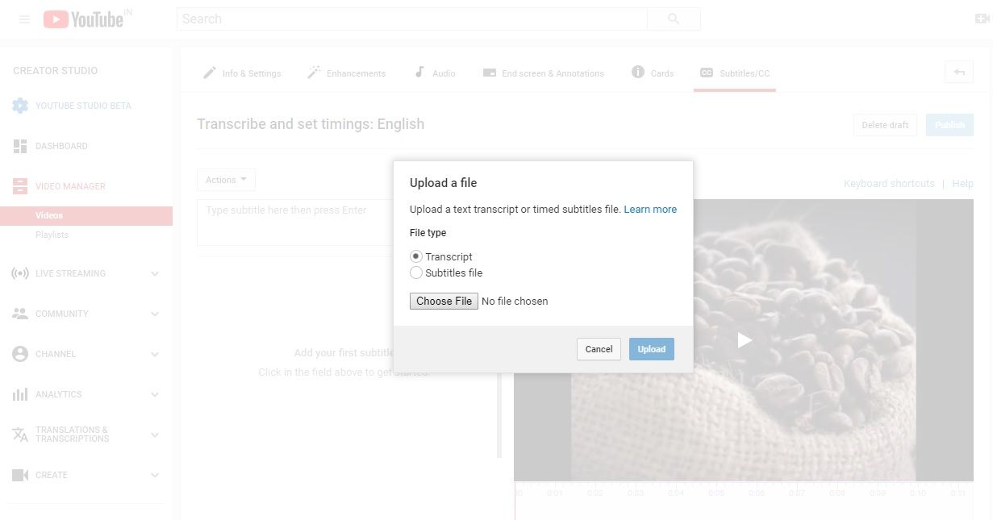Click the Dashboard grid icon
Image resolution: width=993 pixels, height=520 pixels.
click(x=20, y=146)
